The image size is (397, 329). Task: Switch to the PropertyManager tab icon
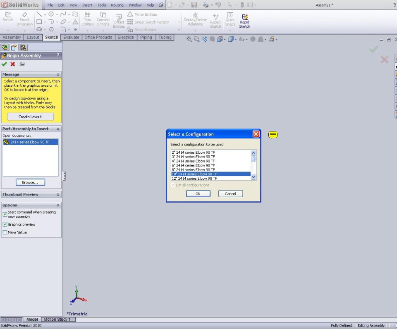pyautogui.click(x=14, y=48)
